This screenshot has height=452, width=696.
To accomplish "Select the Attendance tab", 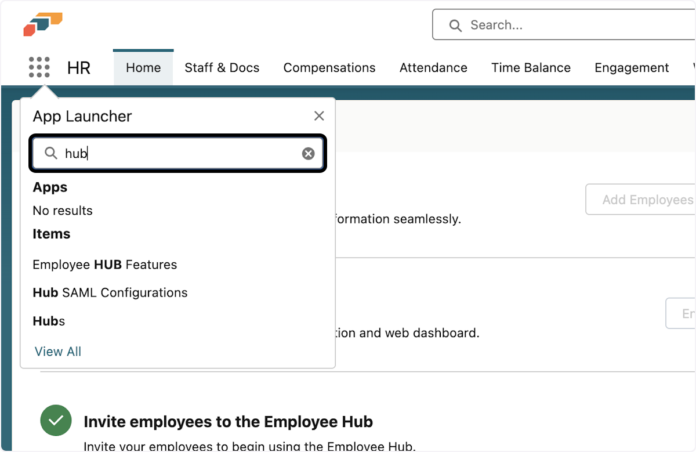I will point(433,68).
